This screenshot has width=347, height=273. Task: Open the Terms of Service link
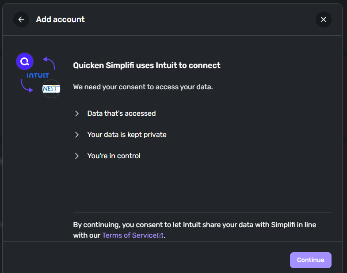(129, 235)
